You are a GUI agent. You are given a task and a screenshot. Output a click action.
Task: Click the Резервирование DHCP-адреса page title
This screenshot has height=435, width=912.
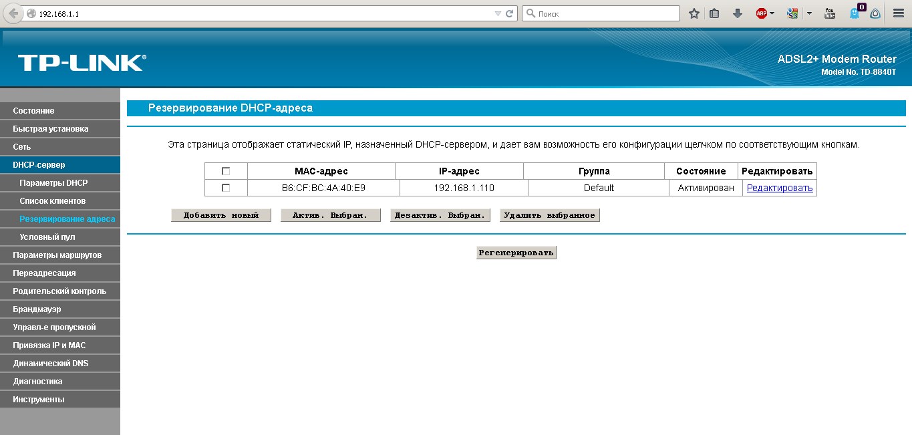[x=230, y=108]
